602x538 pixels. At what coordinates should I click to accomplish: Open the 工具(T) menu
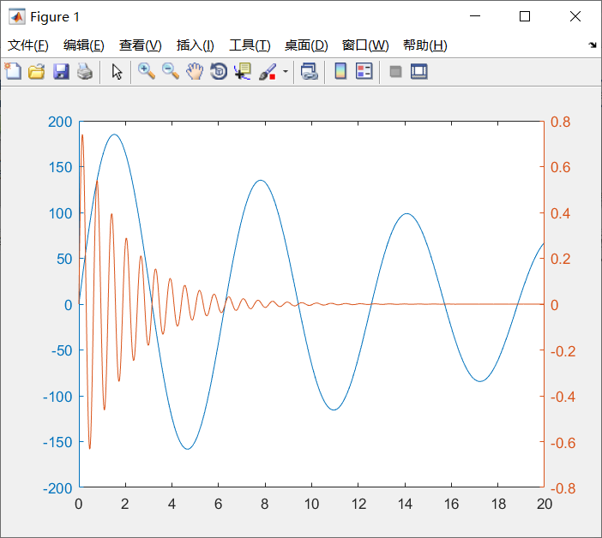point(250,45)
